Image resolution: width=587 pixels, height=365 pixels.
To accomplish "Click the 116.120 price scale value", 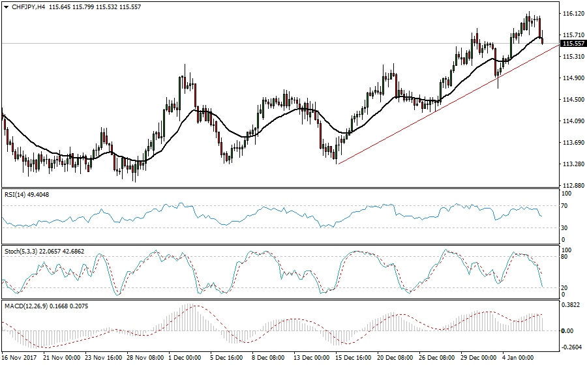I will (x=573, y=14).
